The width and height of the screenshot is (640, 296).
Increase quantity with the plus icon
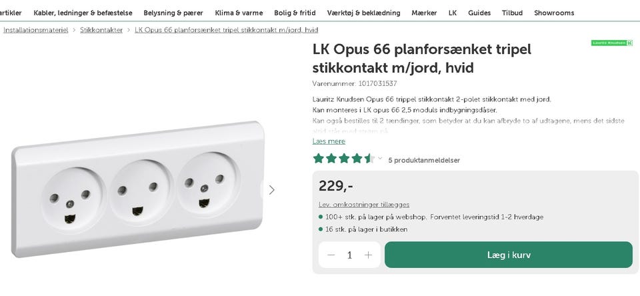click(368, 255)
